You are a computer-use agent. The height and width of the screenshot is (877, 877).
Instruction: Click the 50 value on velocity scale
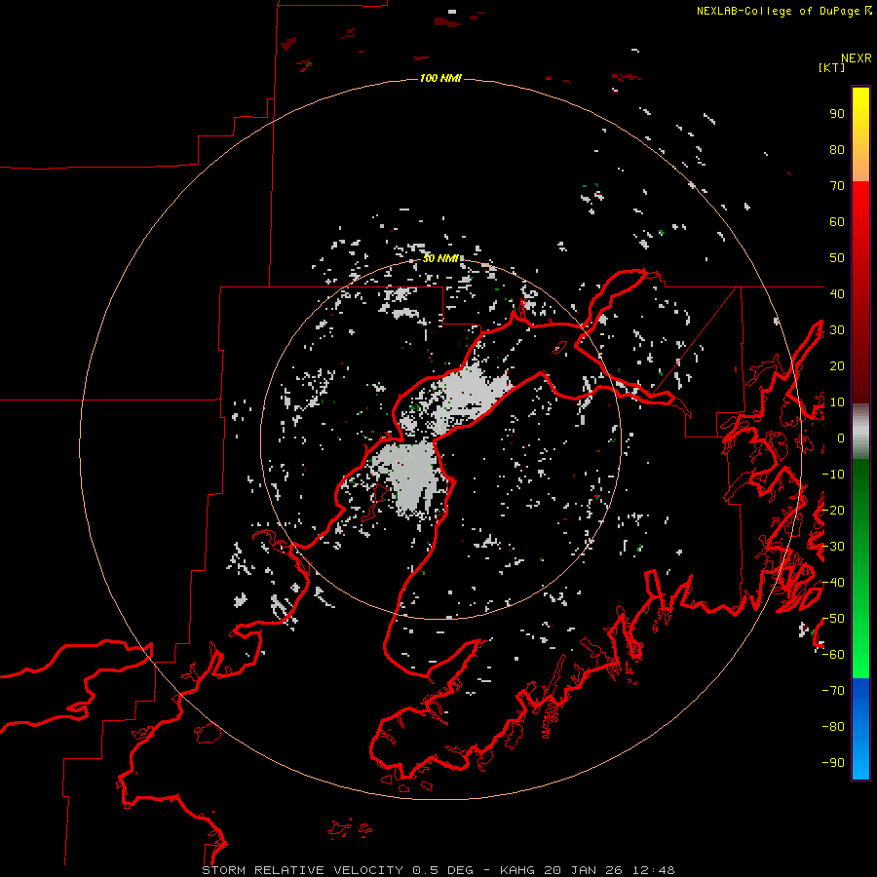point(837,258)
